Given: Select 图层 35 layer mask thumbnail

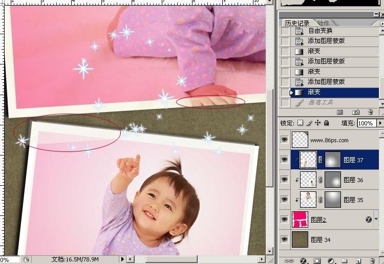Looking at the screenshot, I should 333,200.
